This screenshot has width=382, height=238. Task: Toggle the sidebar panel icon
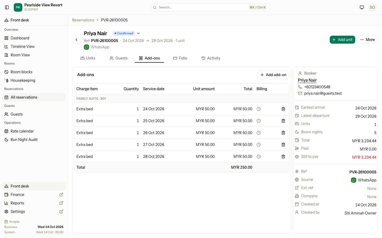7,7
